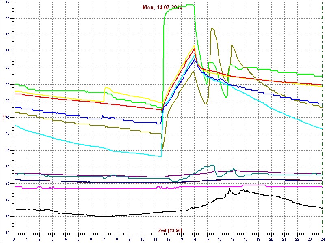Select the '75' temperature axis label
Image resolution: width=325 pixels, height=243 pixels.
click(x=7, y=18)
